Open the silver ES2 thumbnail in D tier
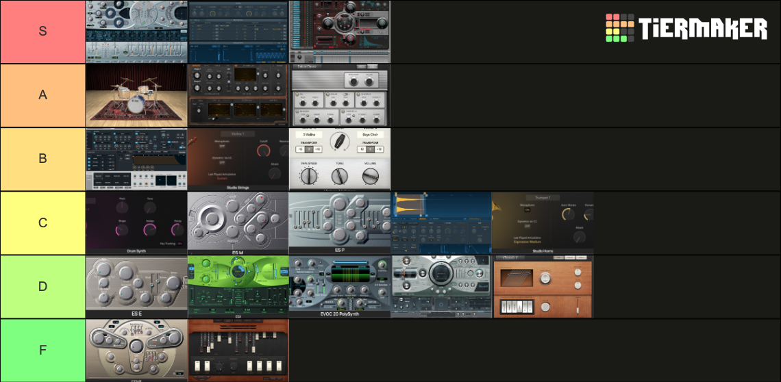 441,286
